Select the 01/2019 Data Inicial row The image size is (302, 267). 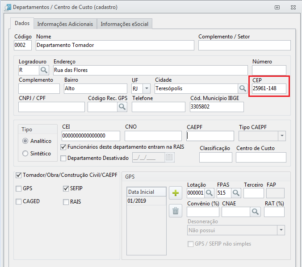point(147,201)
